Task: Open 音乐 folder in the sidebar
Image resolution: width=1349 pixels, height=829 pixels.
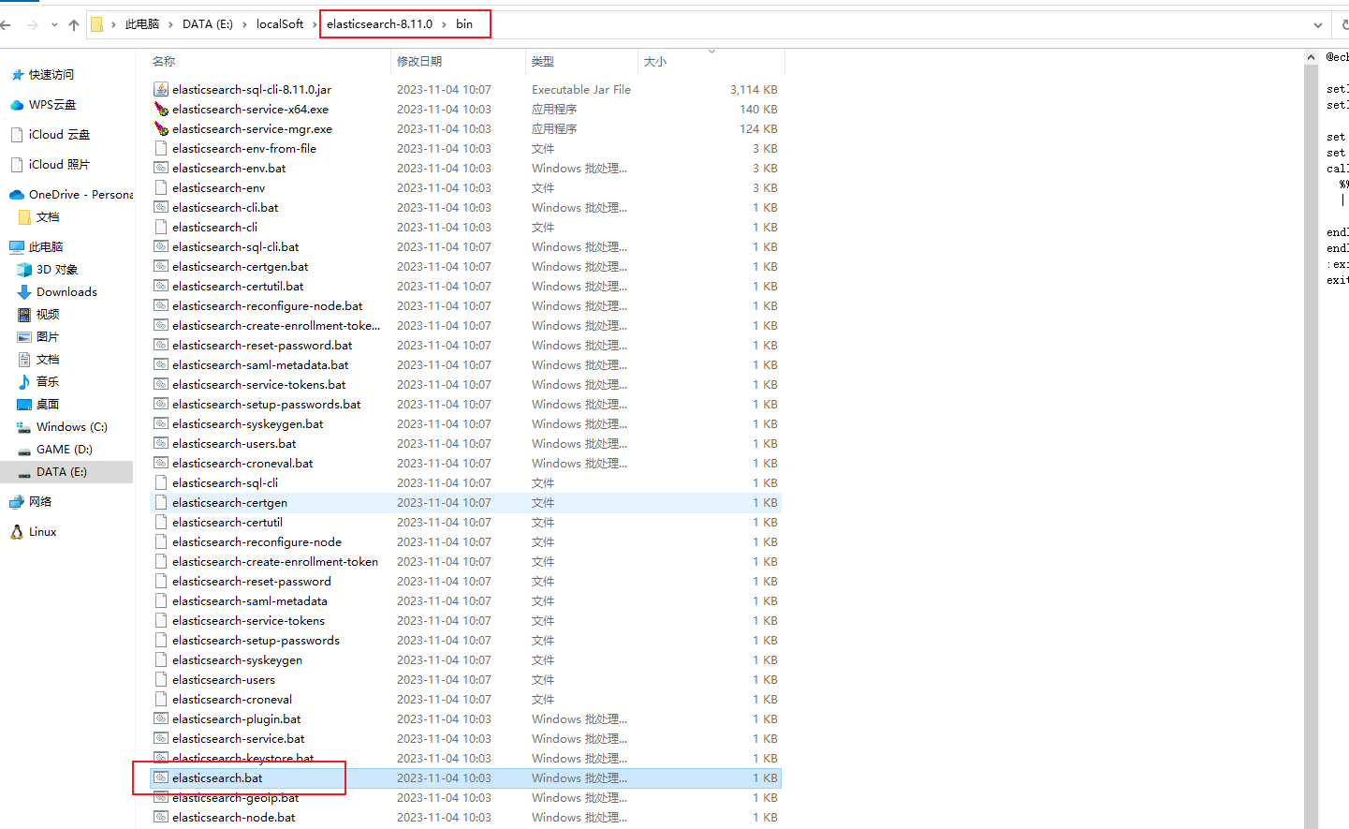Action: [48, 382]
